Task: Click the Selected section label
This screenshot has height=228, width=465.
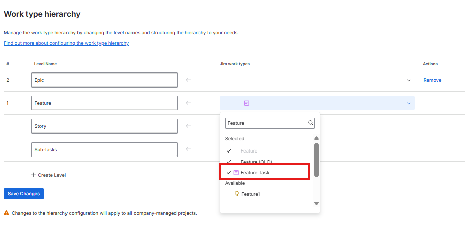Action: tap(235, 138)
